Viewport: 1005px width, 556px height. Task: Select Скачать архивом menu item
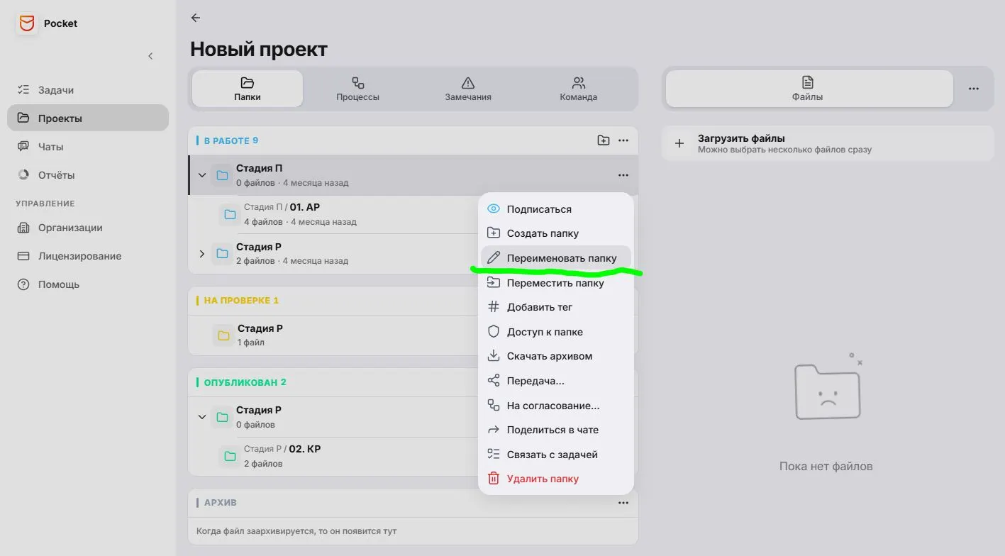click(556, 356)
